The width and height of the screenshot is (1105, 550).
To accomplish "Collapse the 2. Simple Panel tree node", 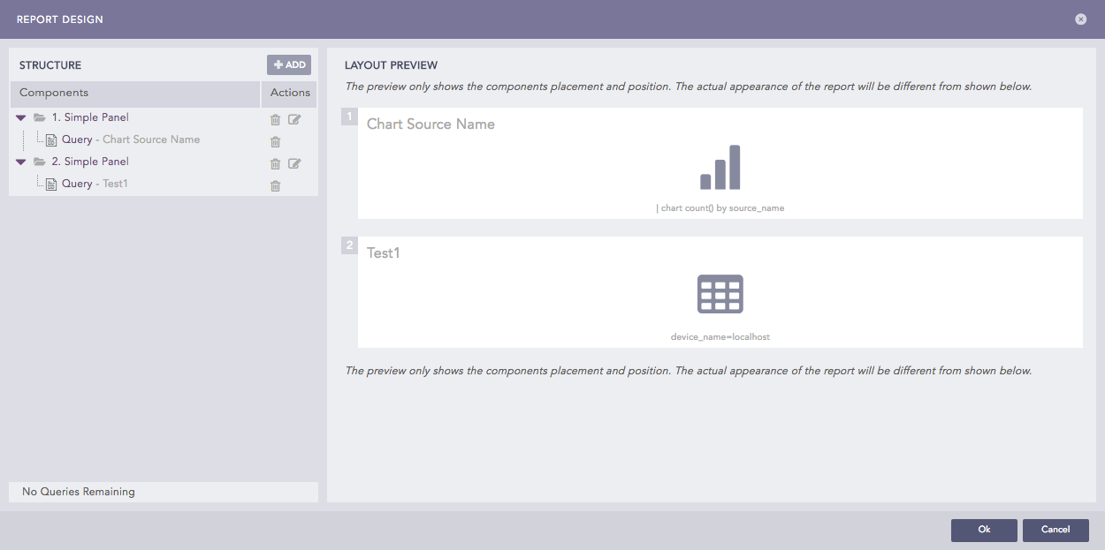I will point(20,161).
